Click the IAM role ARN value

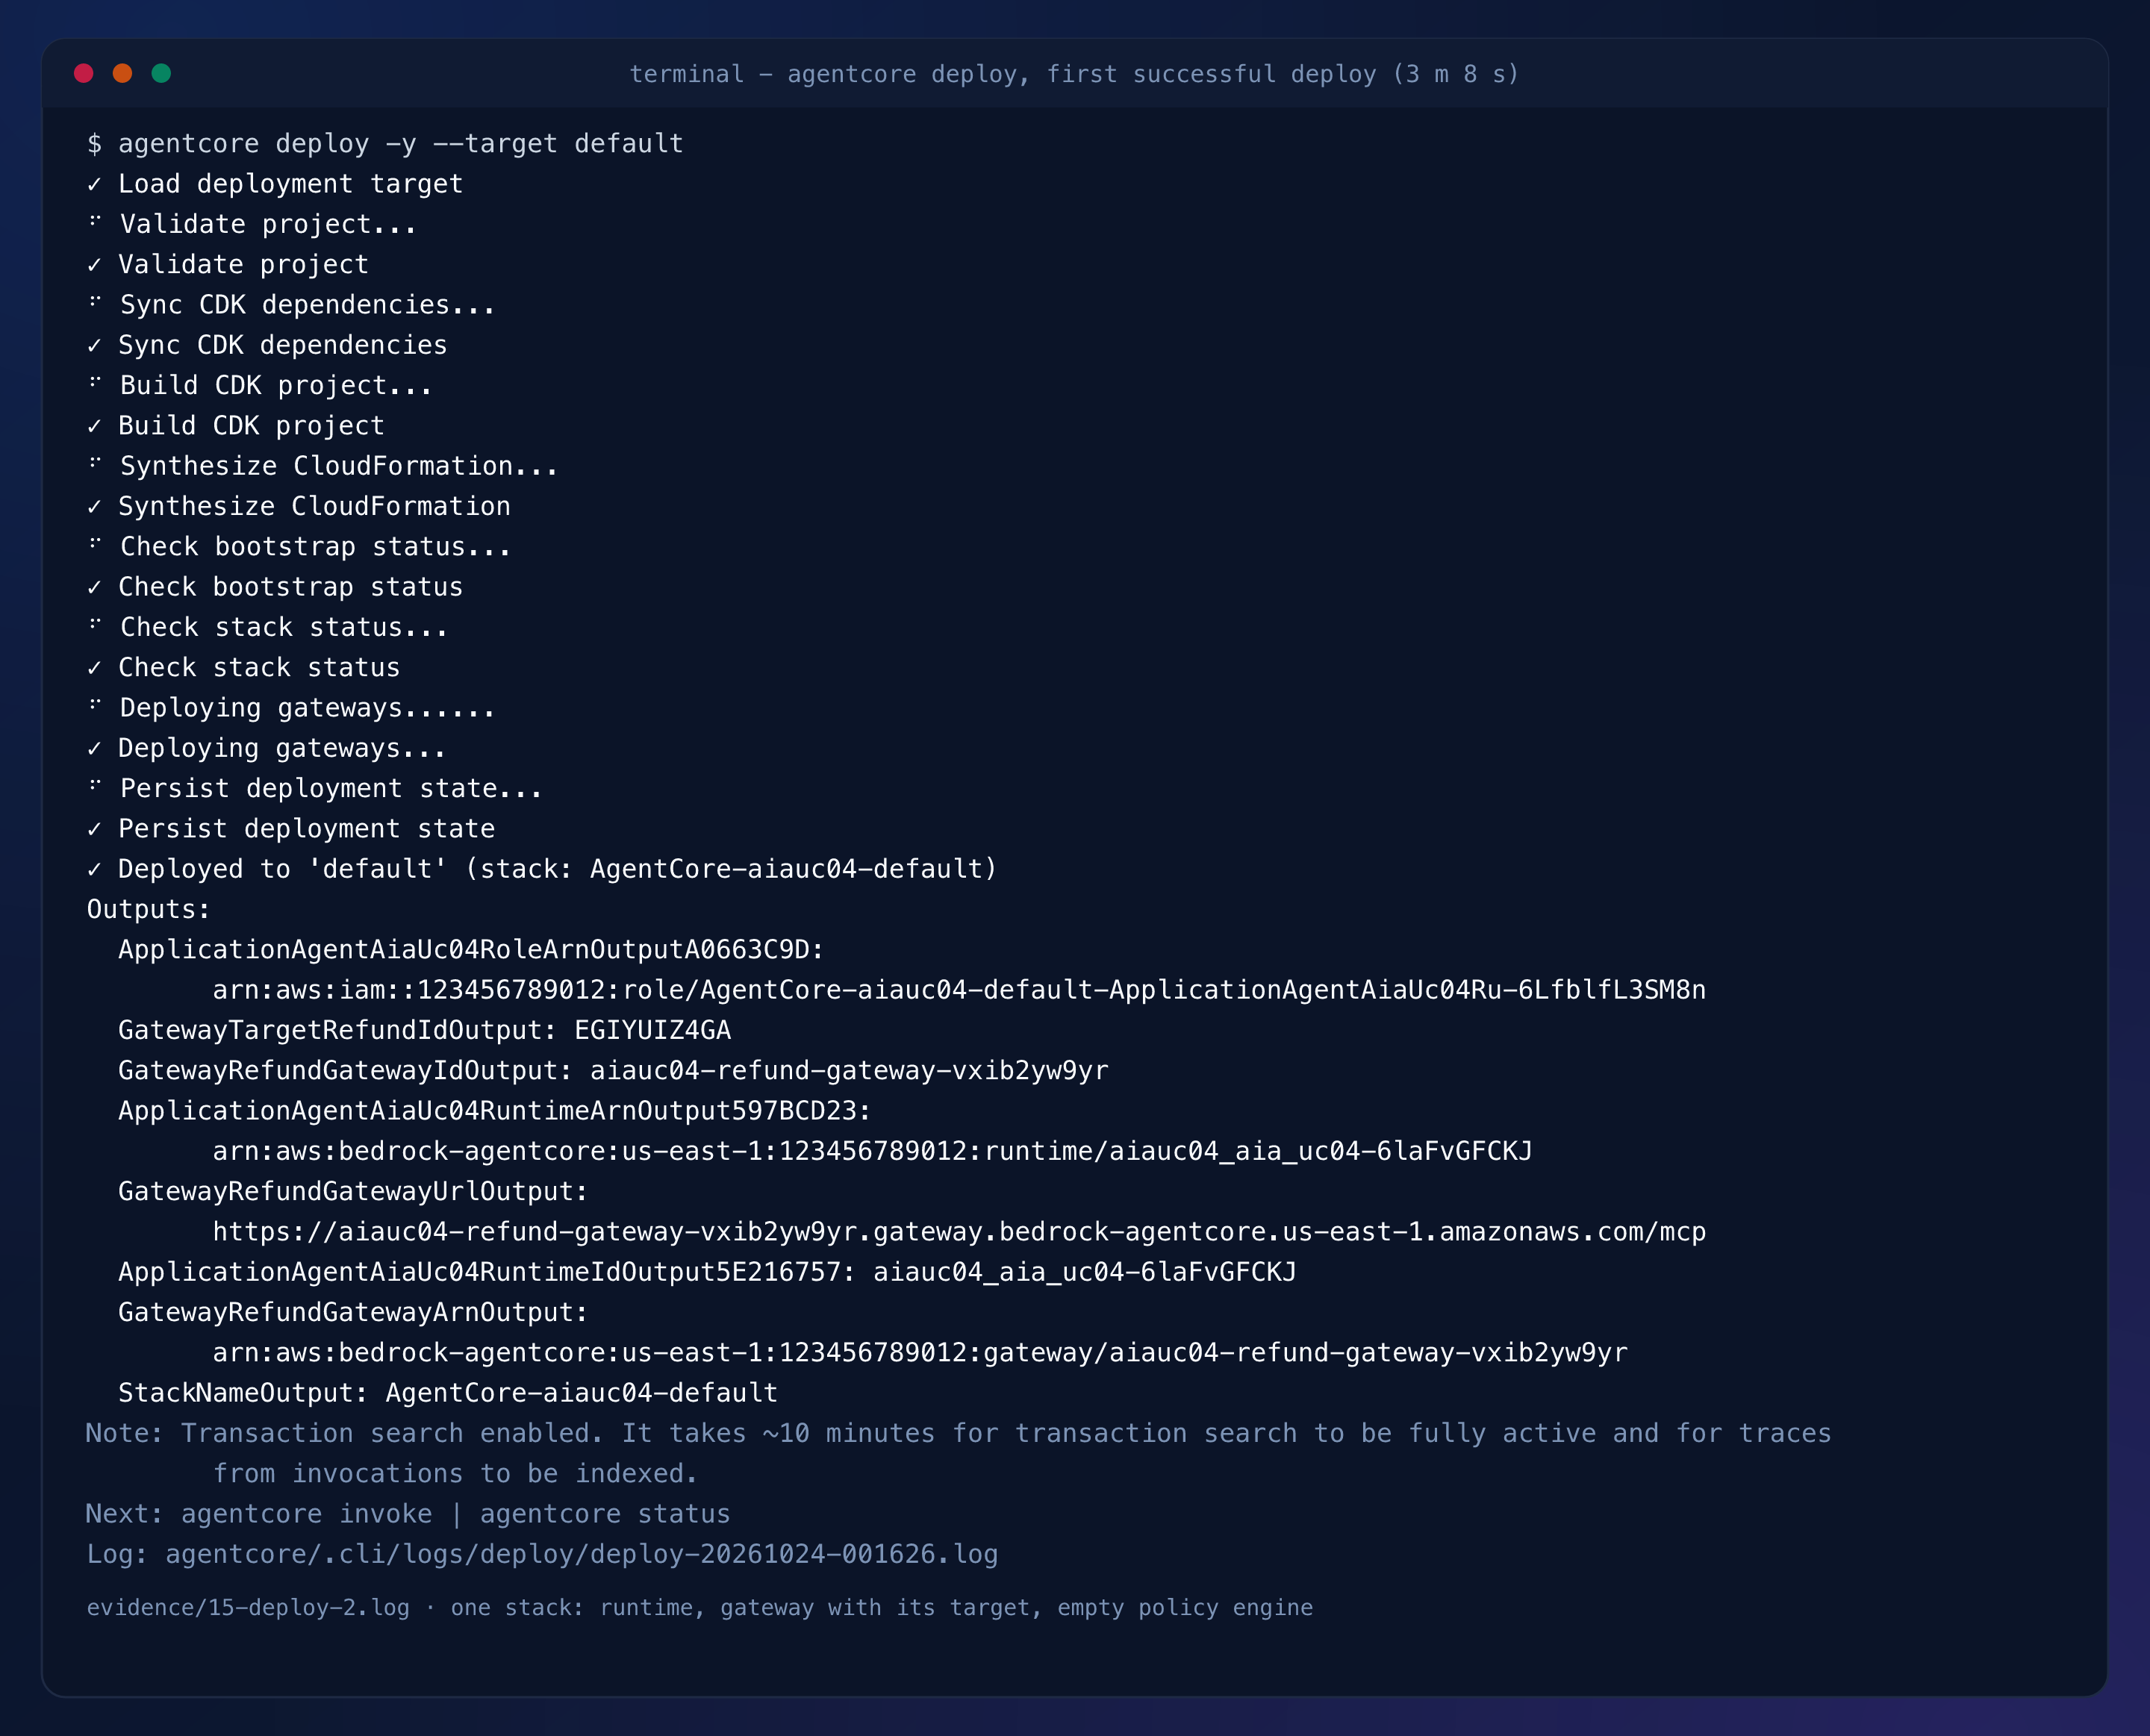tap(959, 990)
